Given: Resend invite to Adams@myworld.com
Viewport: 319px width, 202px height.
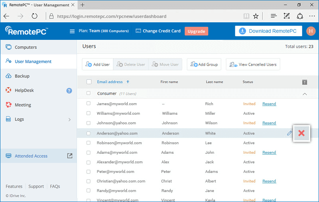Looking at the screenshot, I should pos(269,153).
